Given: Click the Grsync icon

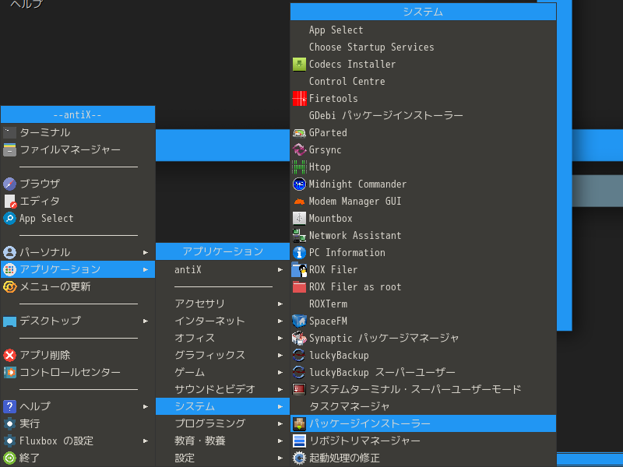Looking at the screenshot, I should [x=299, y=149].
